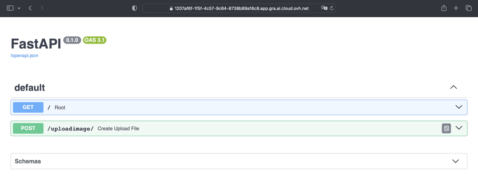This screenshot has height=182, width=478.
Task: Focus the URL address bar
Action: 239,8
